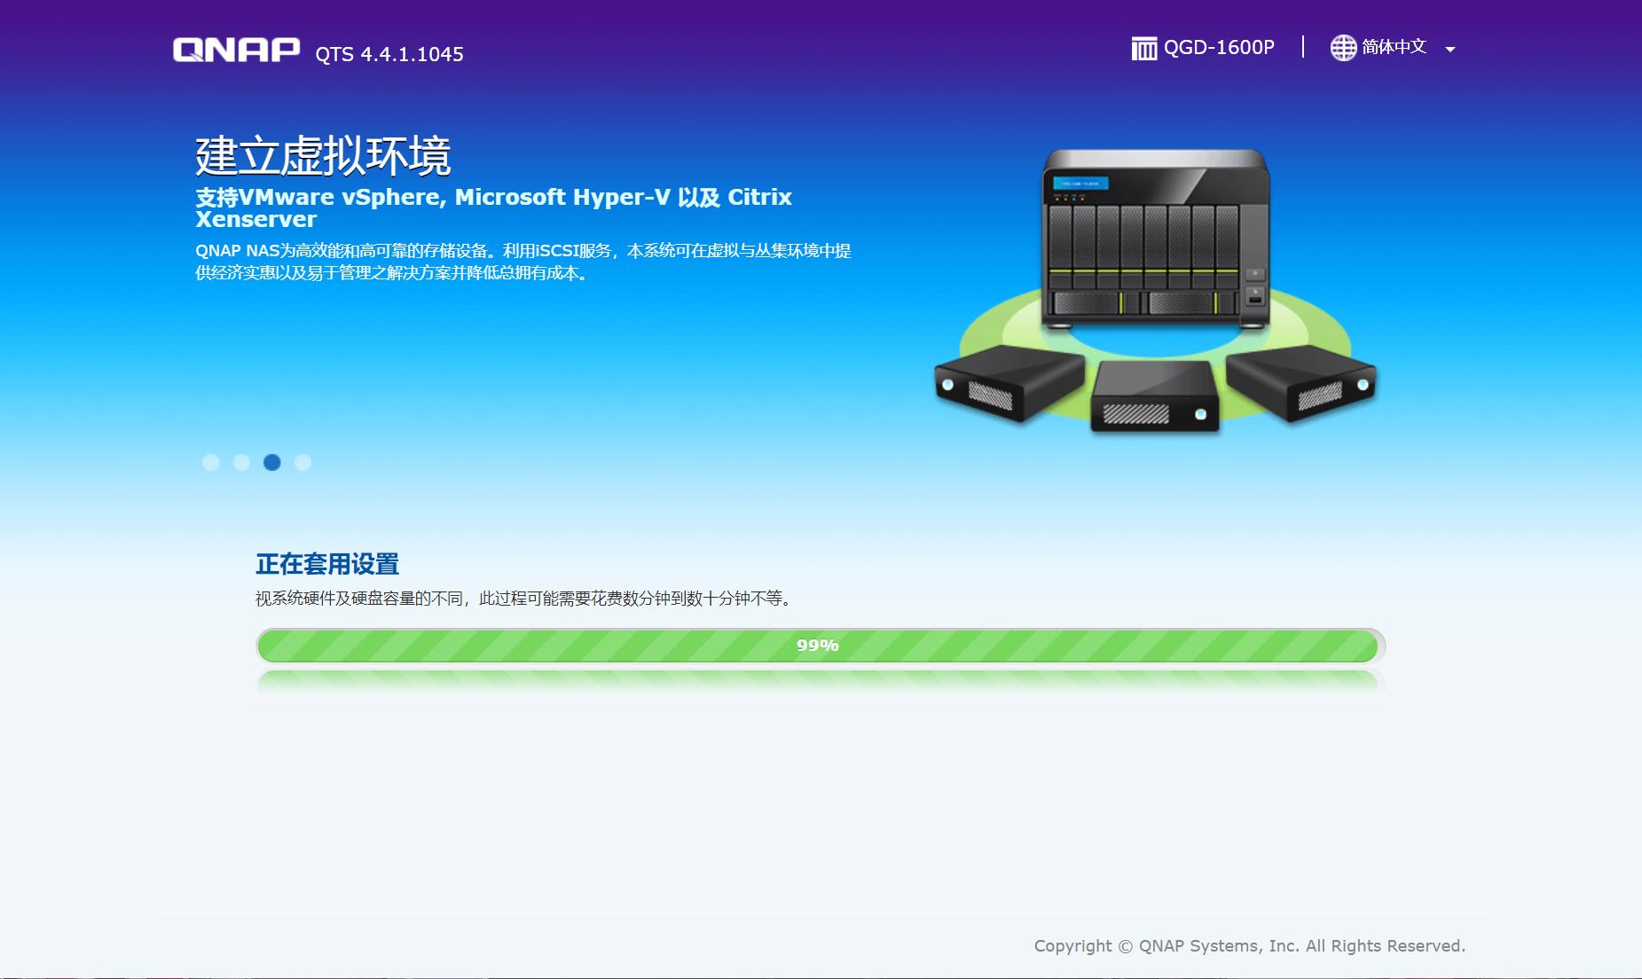This screenshot has height=979, width=1642.
Task: Select the second carousel navigation dot
Action: pyautogui.click(x=241, y=462)
